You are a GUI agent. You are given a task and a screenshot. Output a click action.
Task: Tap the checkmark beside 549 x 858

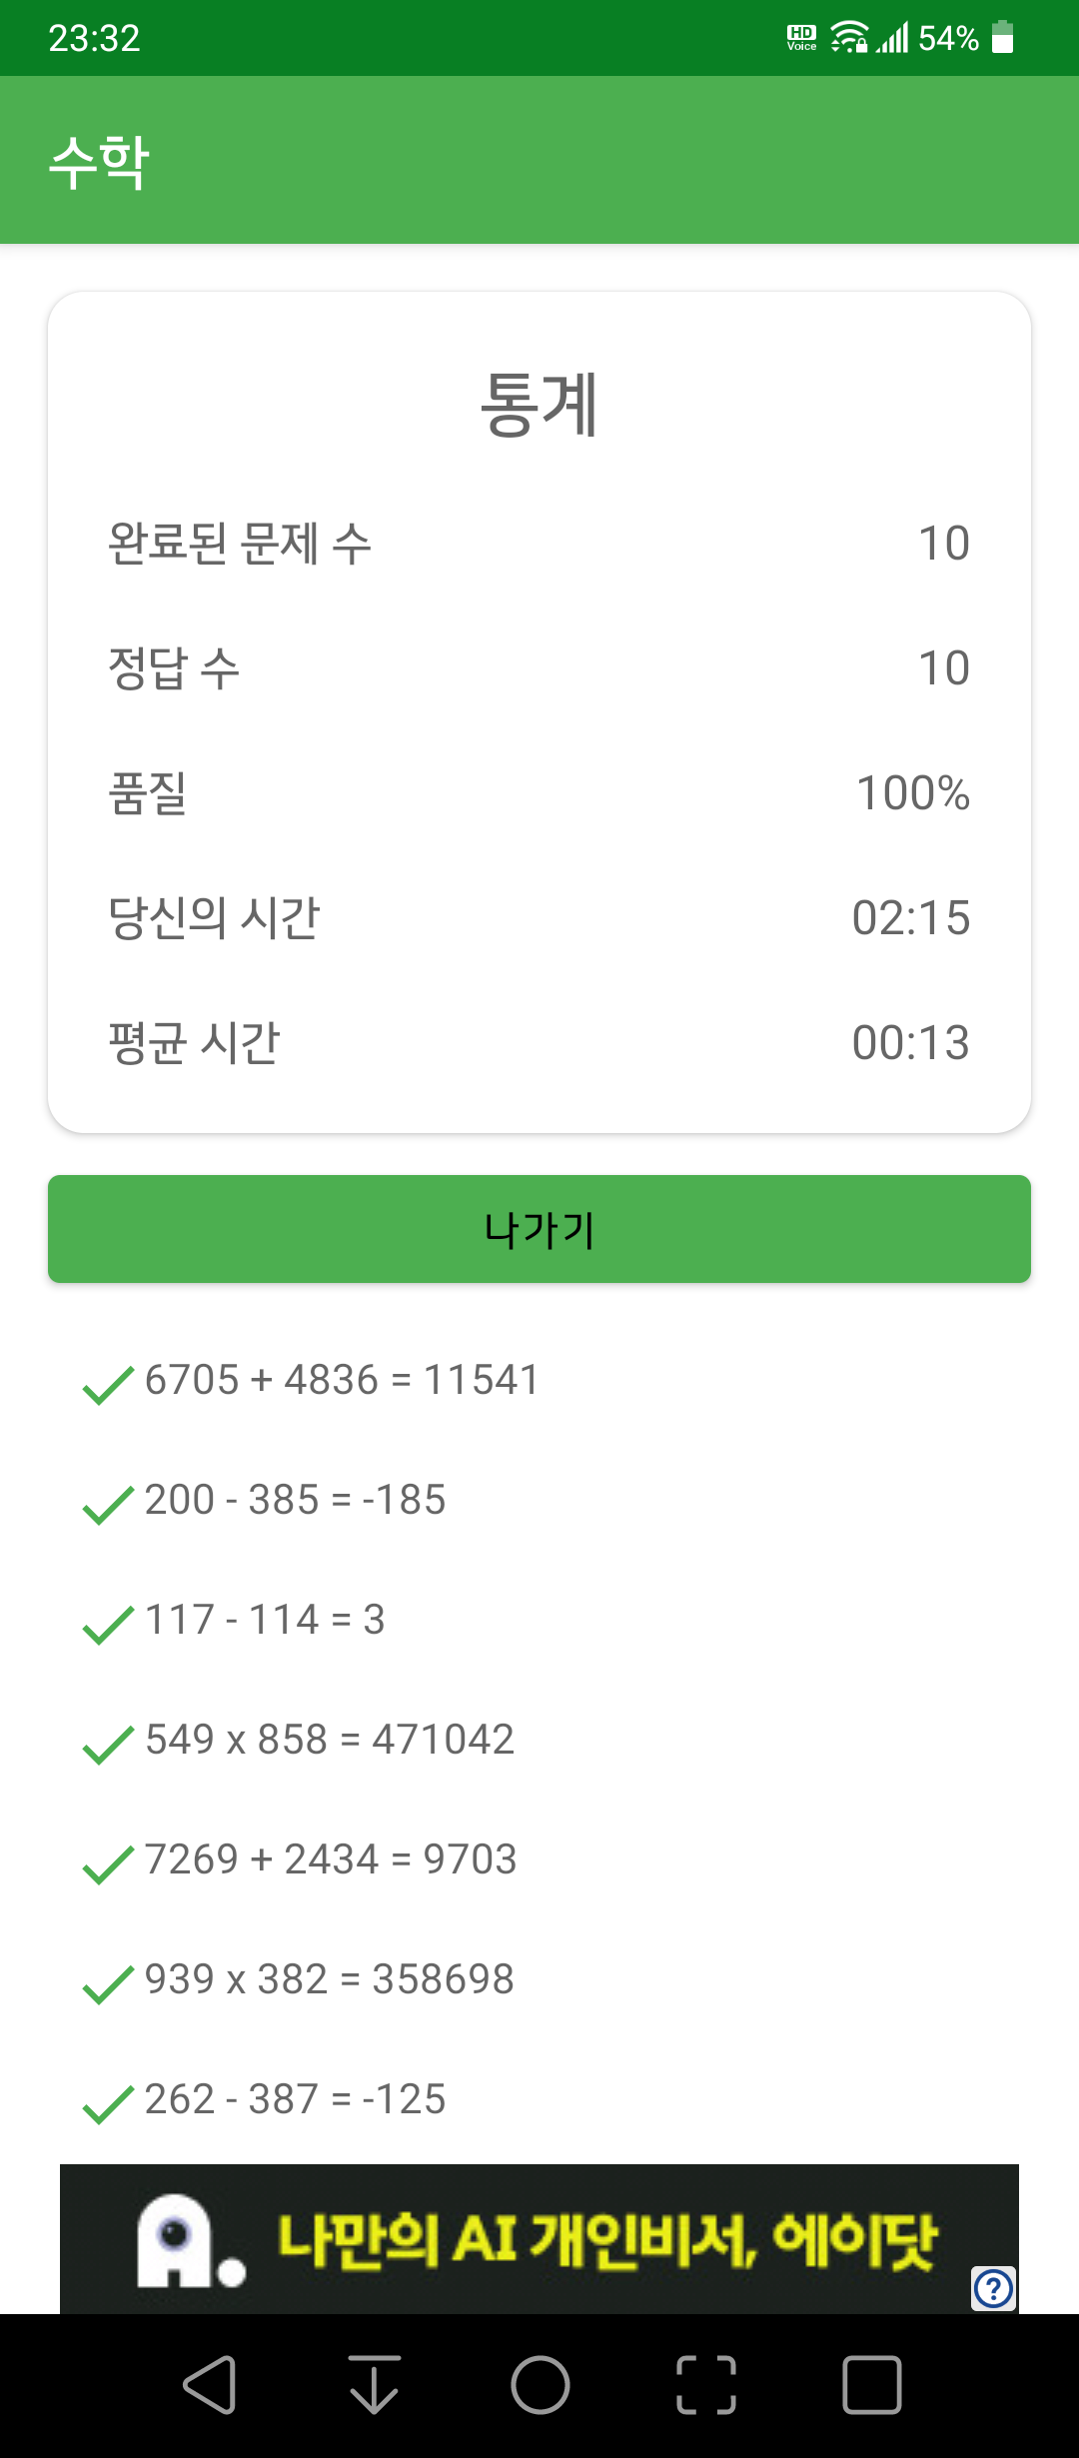coord(108,1745)
